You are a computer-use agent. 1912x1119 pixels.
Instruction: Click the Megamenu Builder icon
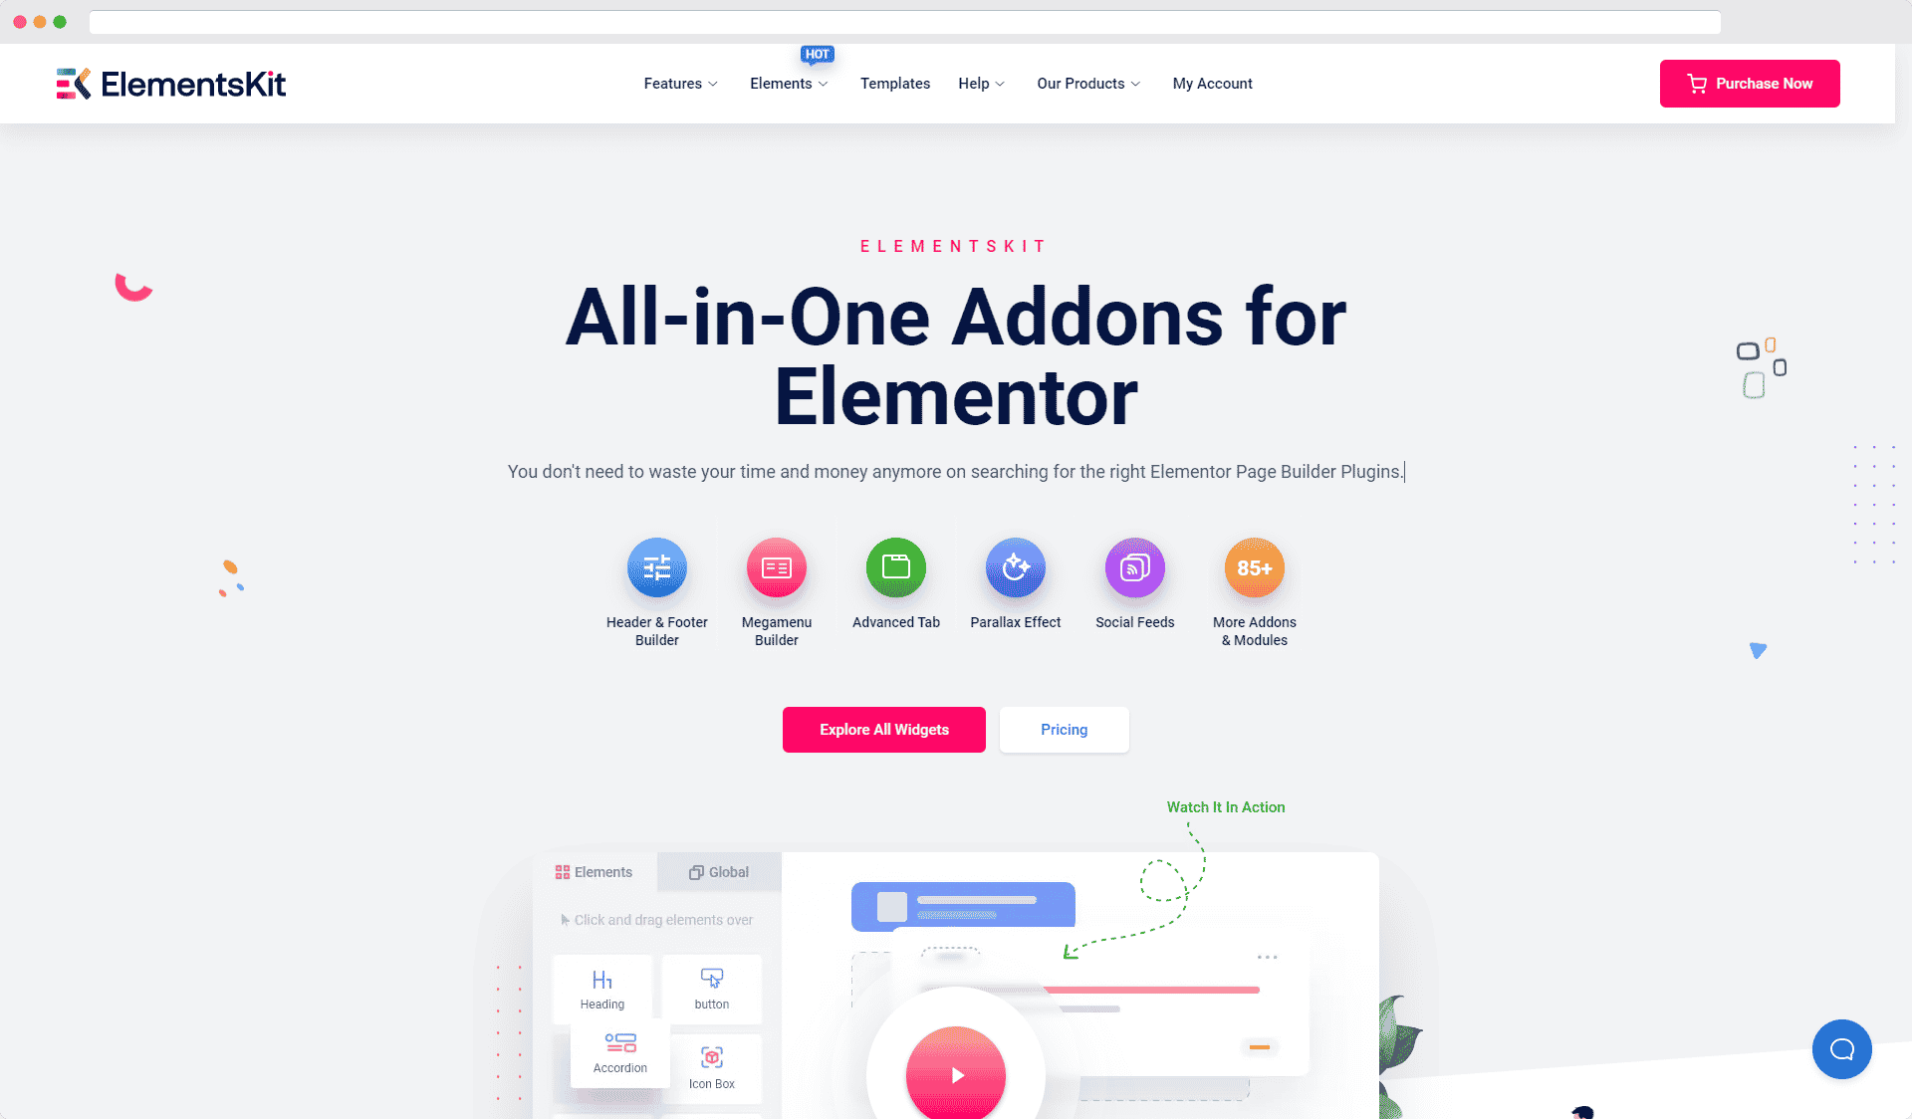click(x=776, y=566)
